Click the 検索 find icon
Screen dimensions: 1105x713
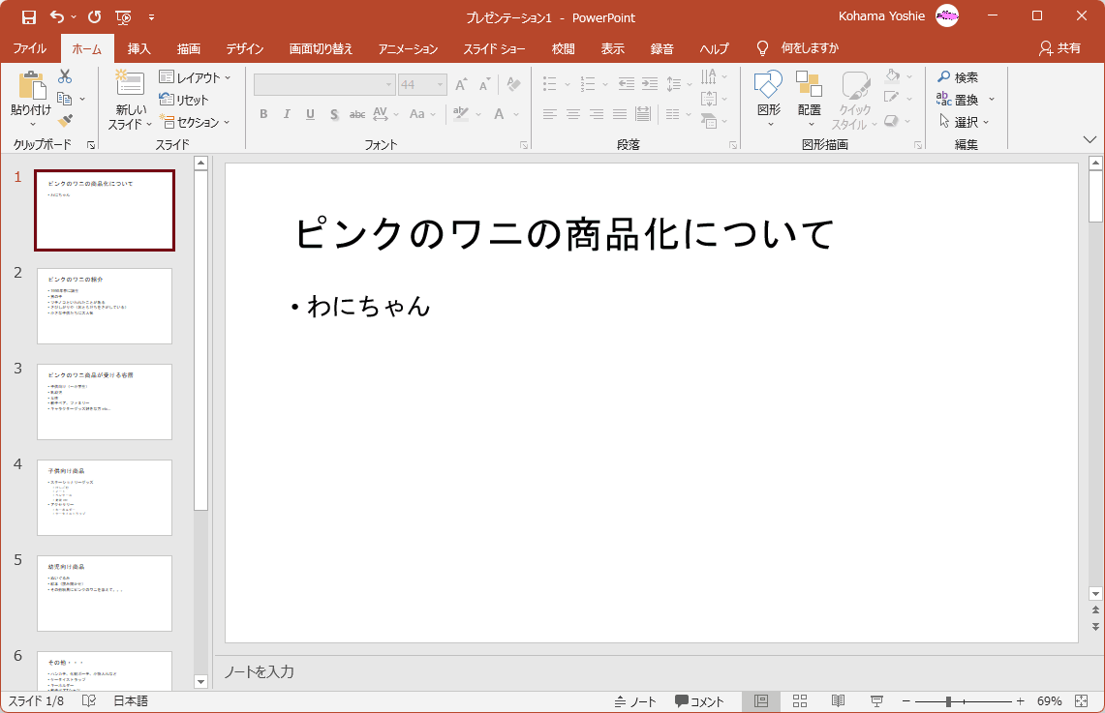958,77
